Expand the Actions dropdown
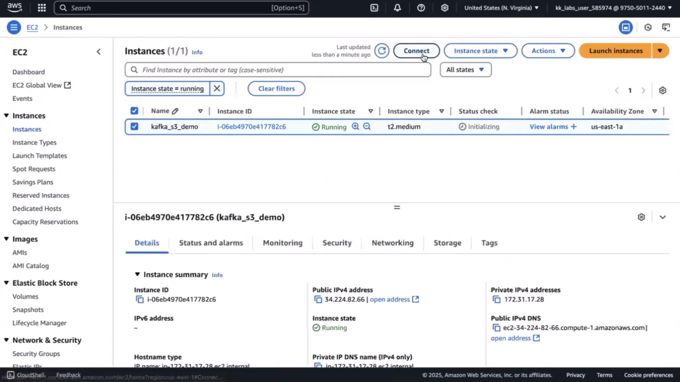The height and width of the screenshot is (382, 680). click(548, 51)
